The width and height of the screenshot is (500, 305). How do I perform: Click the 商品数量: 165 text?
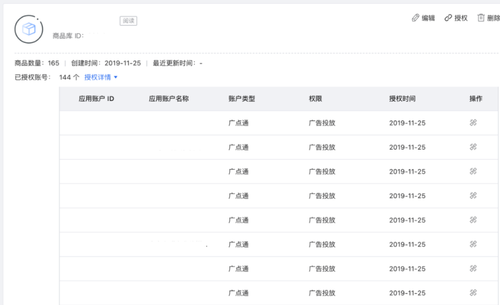click(x=37, y=63)
